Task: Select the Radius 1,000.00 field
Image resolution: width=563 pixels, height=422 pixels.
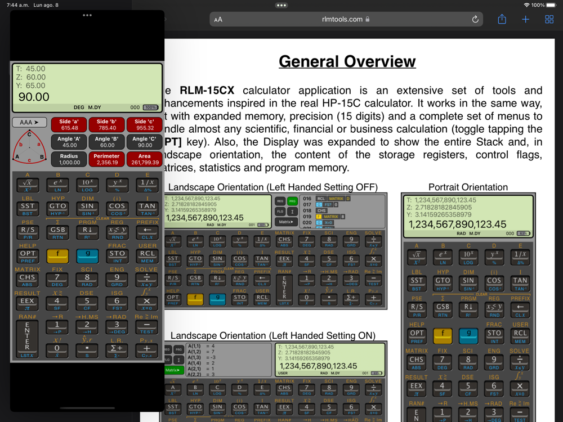Action: coord(69,159)
